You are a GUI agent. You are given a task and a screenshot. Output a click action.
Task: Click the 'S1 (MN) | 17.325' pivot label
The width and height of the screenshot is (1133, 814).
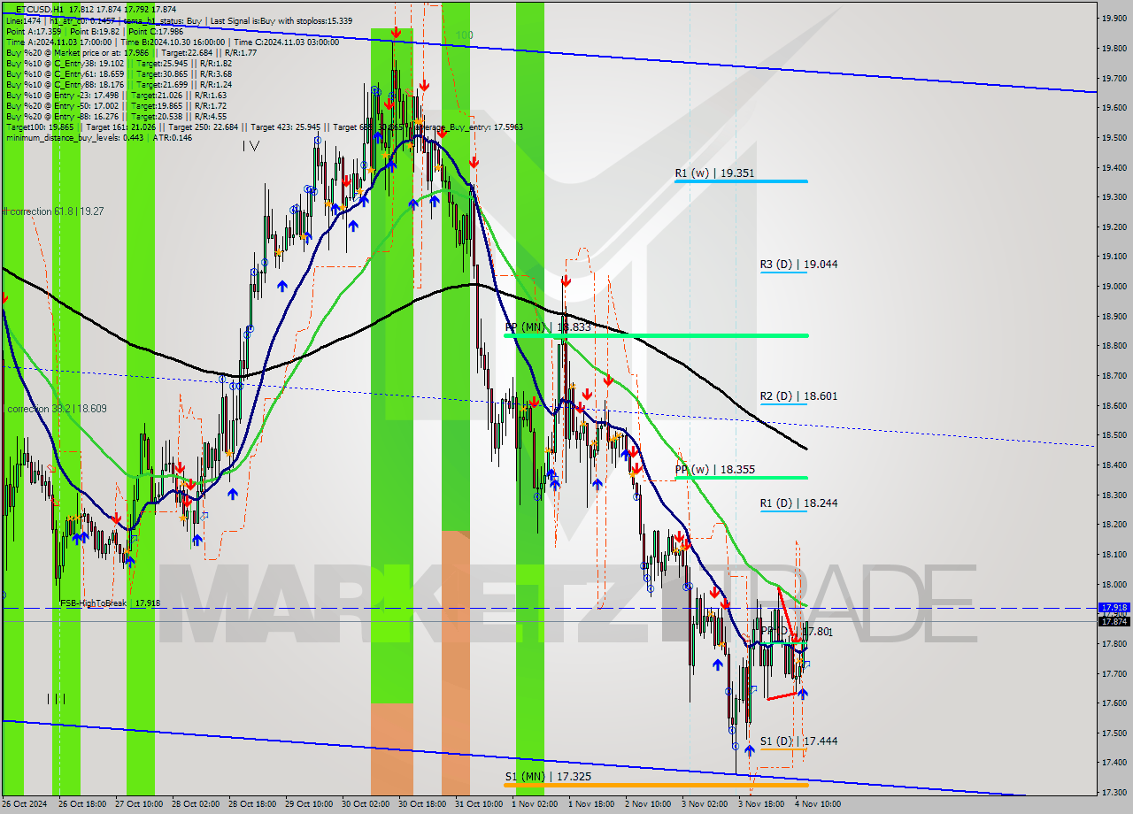coord(547,776)
